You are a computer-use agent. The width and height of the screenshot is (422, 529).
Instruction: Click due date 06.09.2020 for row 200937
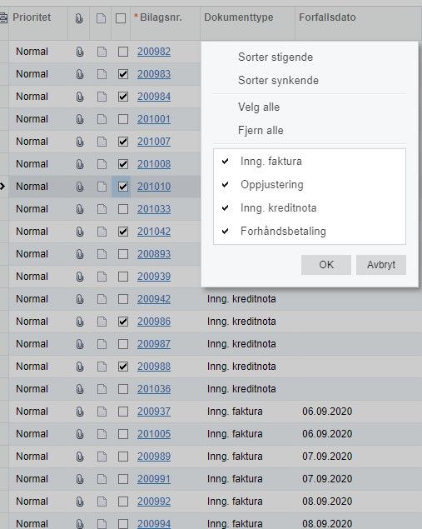click(327, 412)
